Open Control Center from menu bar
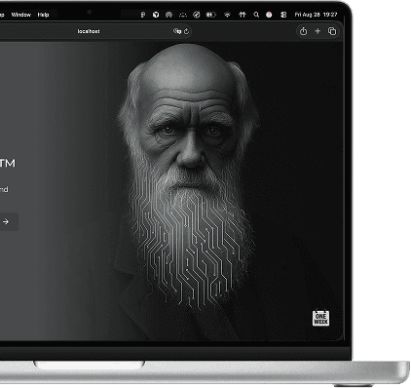The image size is (411, 388). 283,15
